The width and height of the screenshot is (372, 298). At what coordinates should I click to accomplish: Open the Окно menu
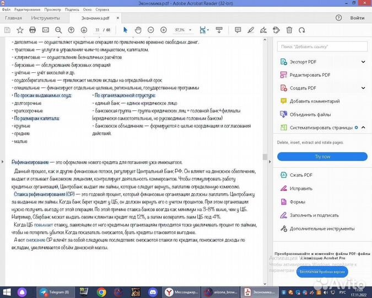[87, 9]
